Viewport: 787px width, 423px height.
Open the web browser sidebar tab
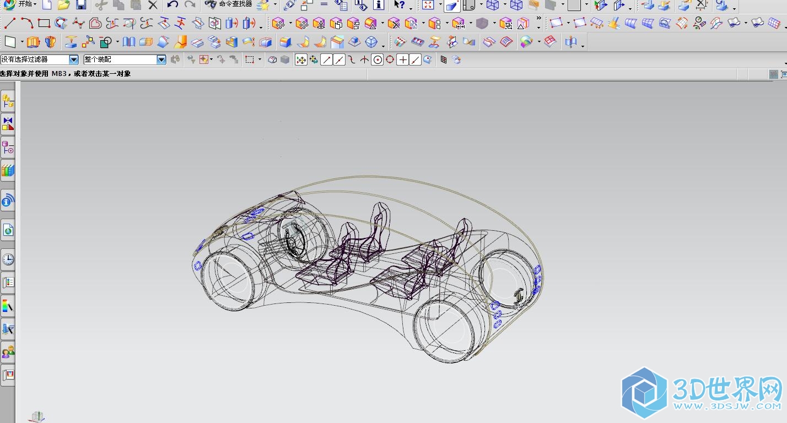click(x=8, y=230)
